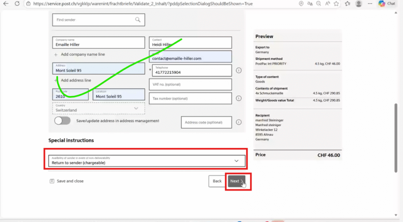The width and height of the screenshot is (403, 222).
Task: Add this page to favorites with the star icon
Action: point(336,4)
